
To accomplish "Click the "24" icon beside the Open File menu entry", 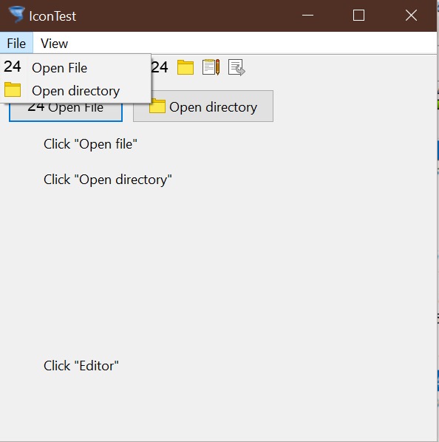I will tap(12, 67).
